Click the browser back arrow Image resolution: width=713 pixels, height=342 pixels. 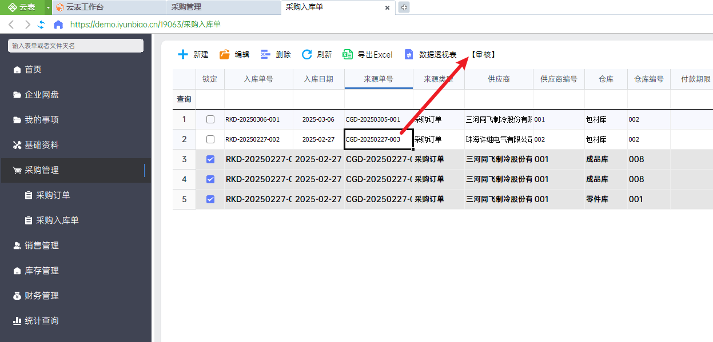coord(11,25)
